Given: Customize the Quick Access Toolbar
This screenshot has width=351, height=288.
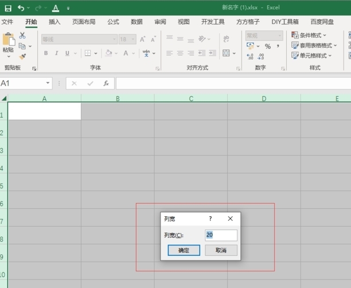Looking at the screenshot, I should click(x=68, y=9).
